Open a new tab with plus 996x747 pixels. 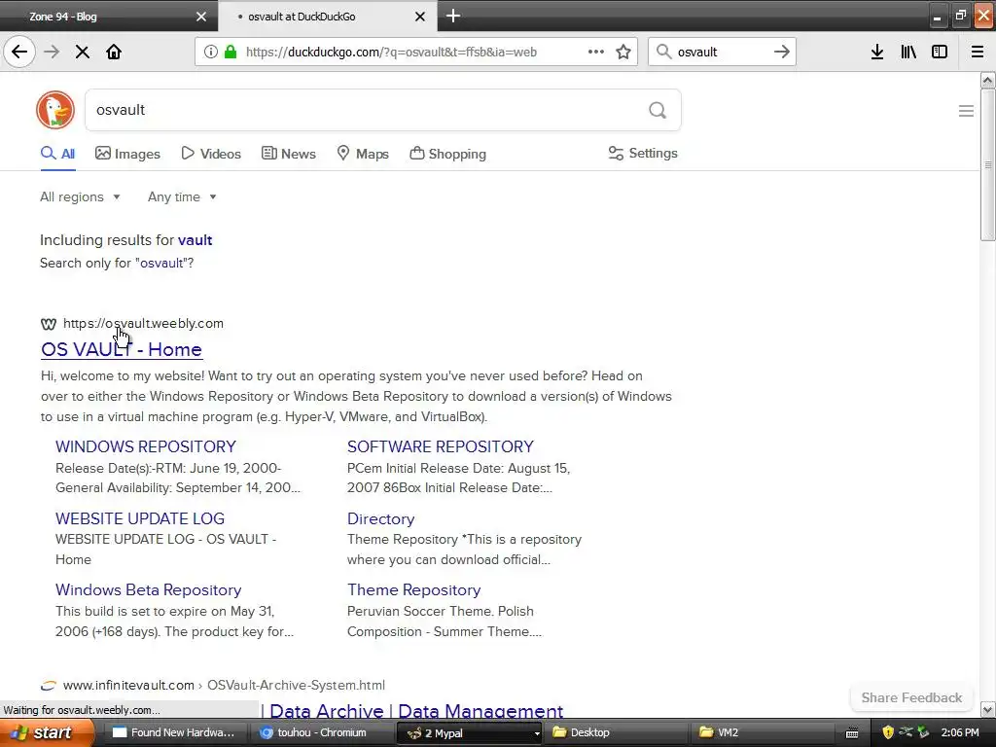[453, 16]
